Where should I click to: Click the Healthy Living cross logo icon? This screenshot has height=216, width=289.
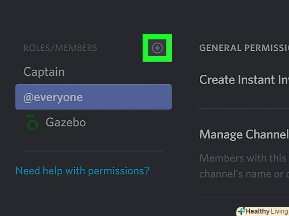click(241, 211)
